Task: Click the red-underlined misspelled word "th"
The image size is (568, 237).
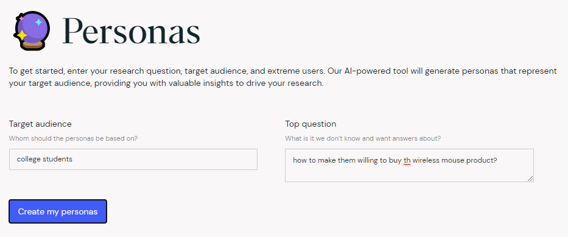Action: (x=407, y=160)
